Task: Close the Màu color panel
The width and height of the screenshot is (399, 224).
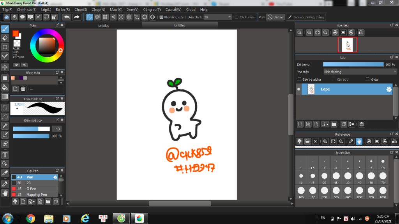Action: pos(62,25)
